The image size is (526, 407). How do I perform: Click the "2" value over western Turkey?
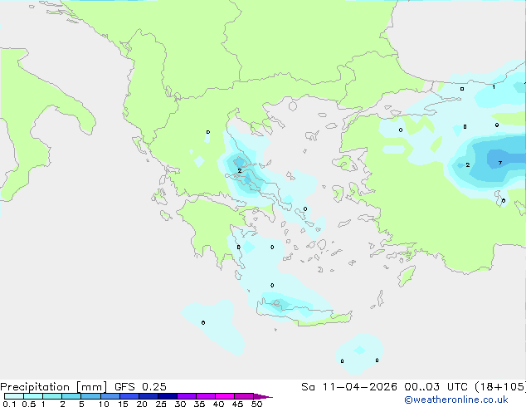click(468, 165)
